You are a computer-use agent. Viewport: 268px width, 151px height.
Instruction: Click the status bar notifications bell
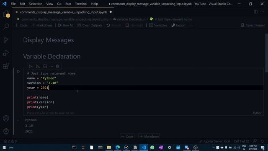(262, 141)
